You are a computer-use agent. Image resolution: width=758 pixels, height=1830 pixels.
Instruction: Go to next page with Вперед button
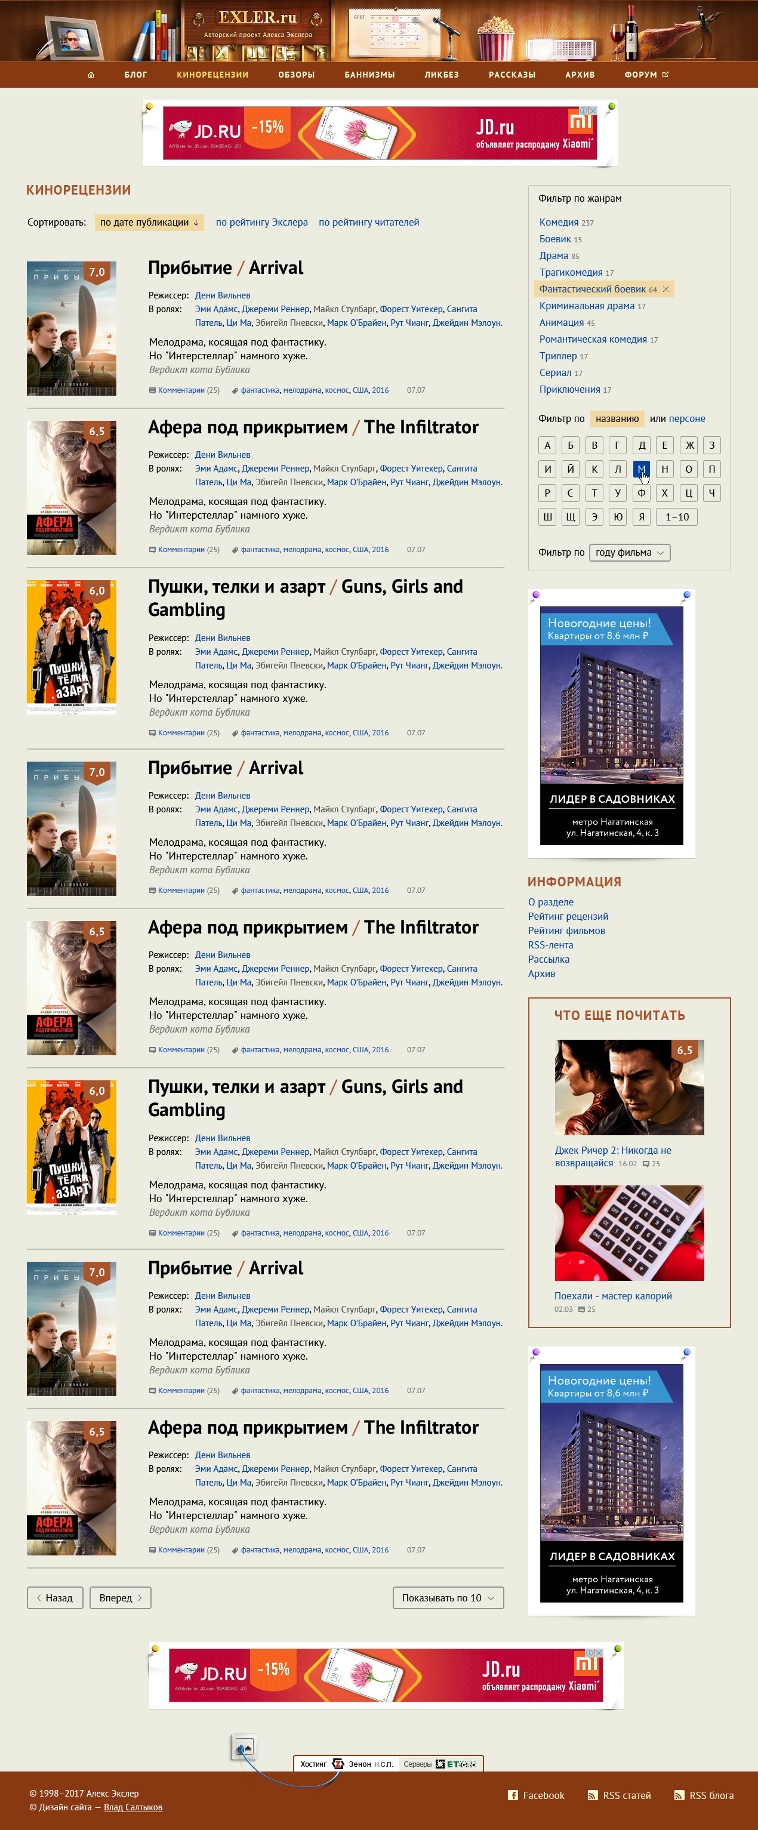point(120,1598)
